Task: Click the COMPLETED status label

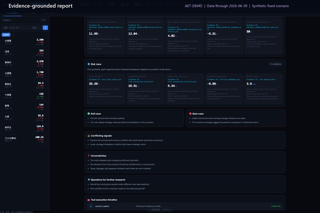Action: point(276,206)
